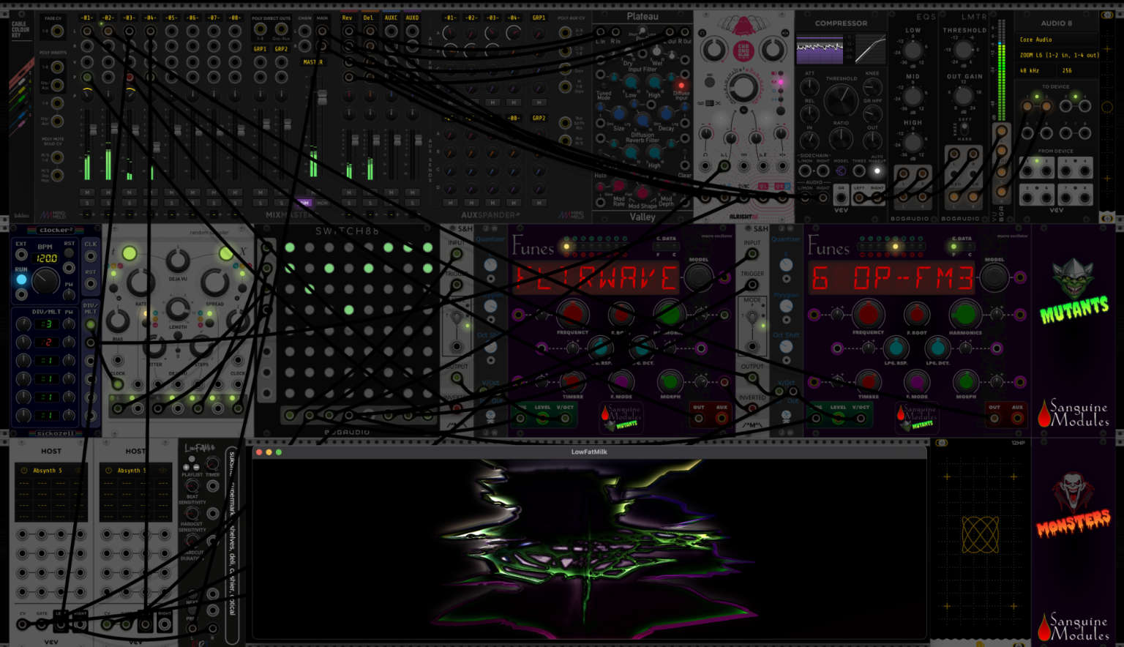1124x647 pixels.
Task: Click the -05- track label on MixMaster
Action: coord(171,18)
